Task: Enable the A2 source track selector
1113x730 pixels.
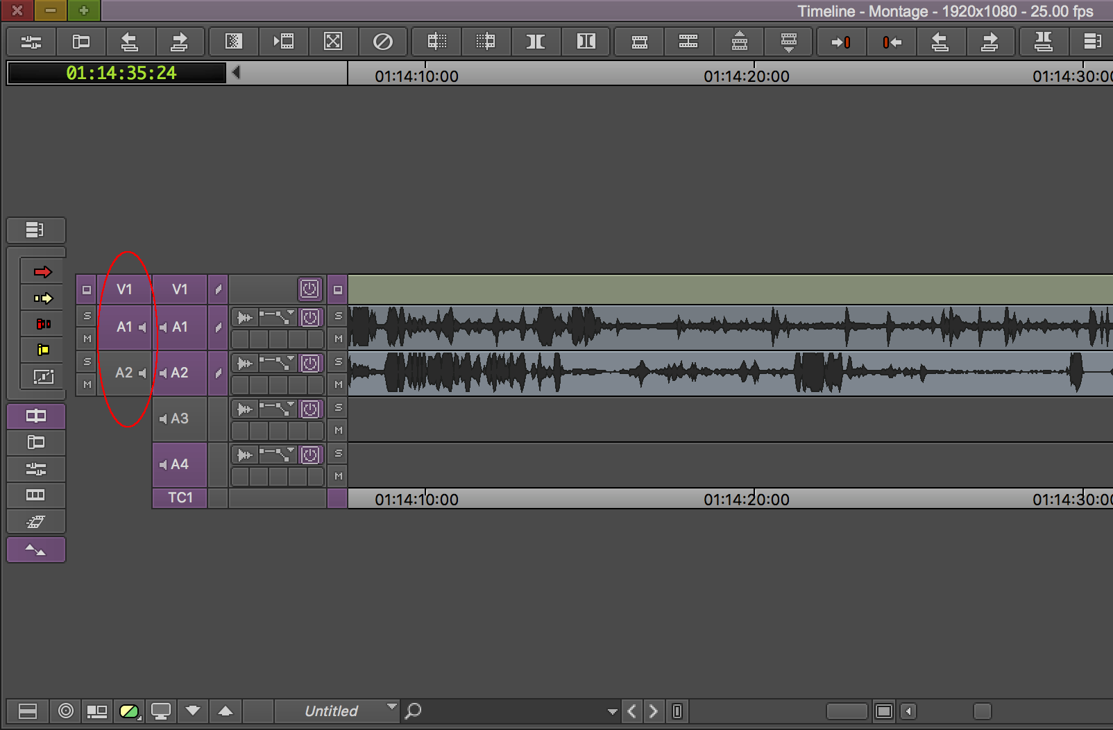Action: point(125,373)
